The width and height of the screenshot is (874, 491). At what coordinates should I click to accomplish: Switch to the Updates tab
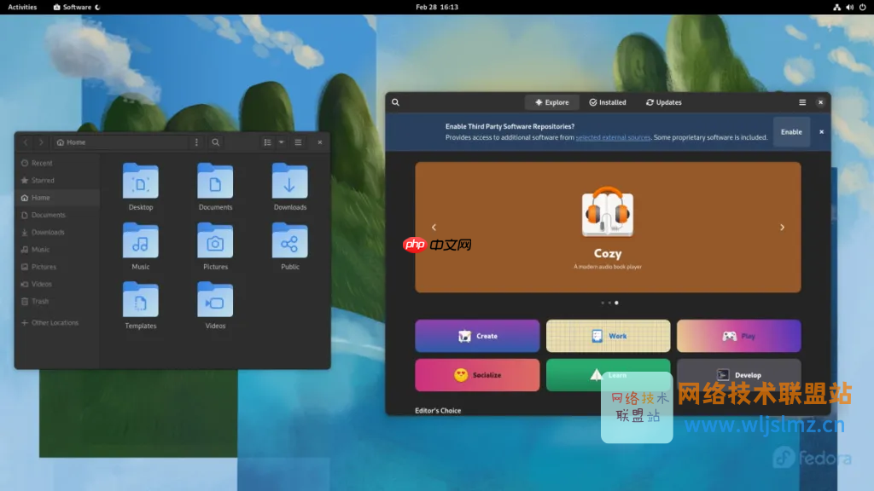(663, 102)
